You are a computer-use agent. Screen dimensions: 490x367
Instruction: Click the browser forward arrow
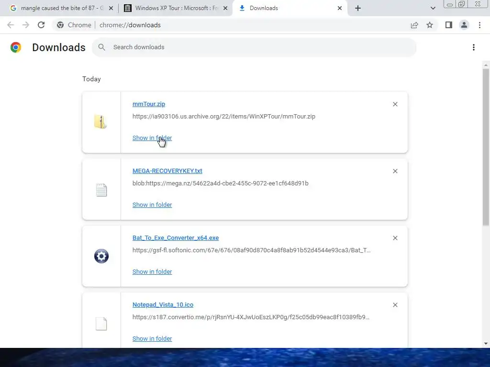[26, 25]
